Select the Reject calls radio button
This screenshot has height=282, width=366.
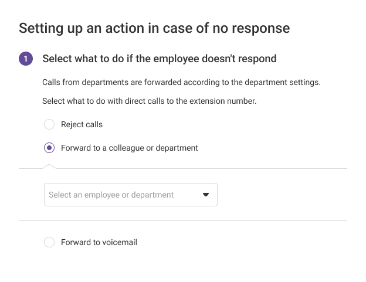pos(49,124)
